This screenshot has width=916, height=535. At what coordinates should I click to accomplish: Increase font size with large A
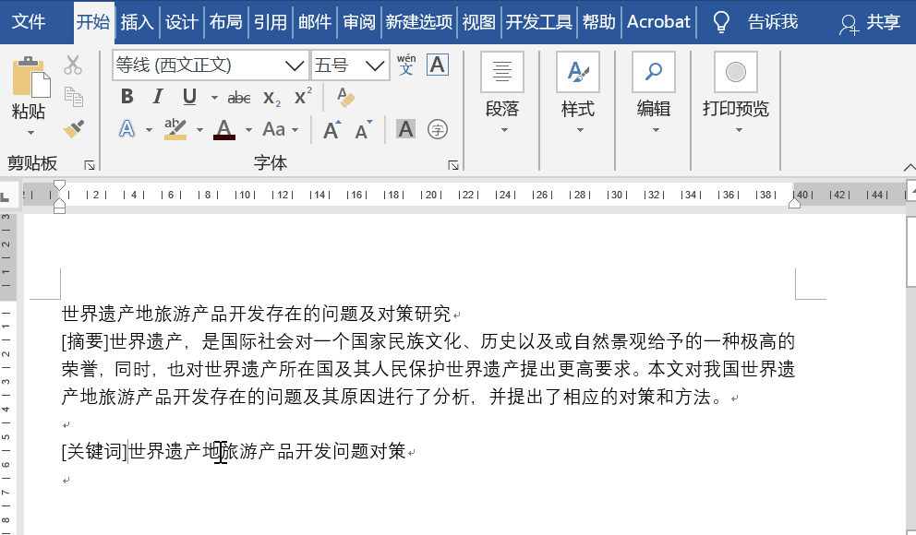pos(331,129)
